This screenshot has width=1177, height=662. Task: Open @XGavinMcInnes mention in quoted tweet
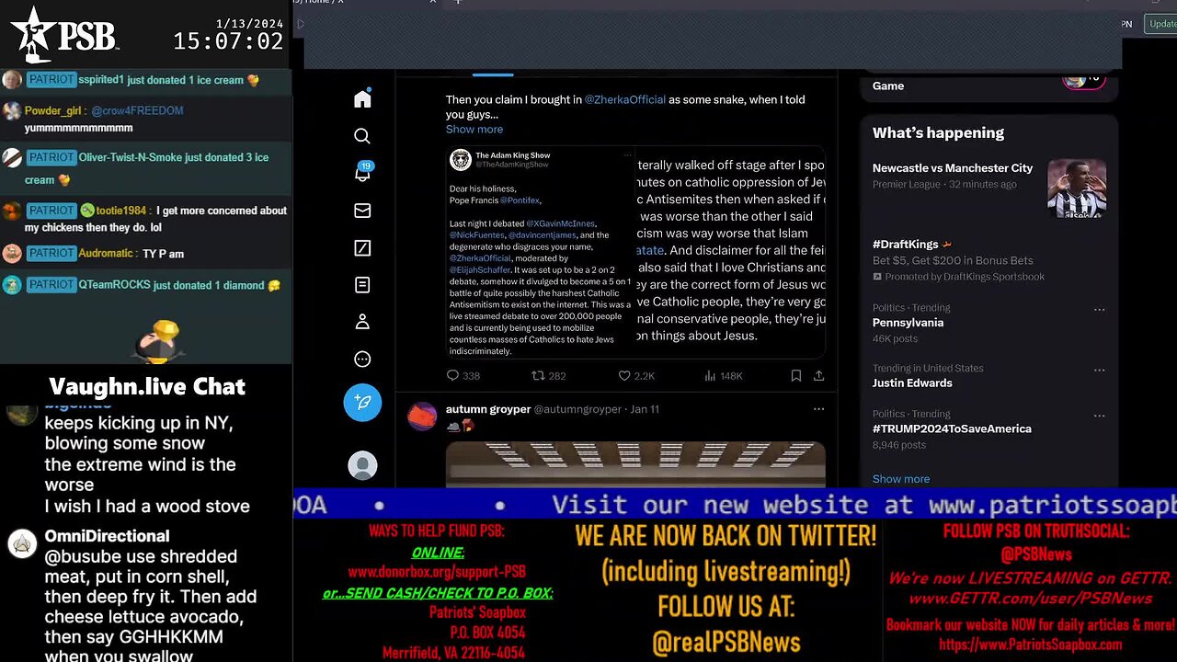(x=560, y=223)
